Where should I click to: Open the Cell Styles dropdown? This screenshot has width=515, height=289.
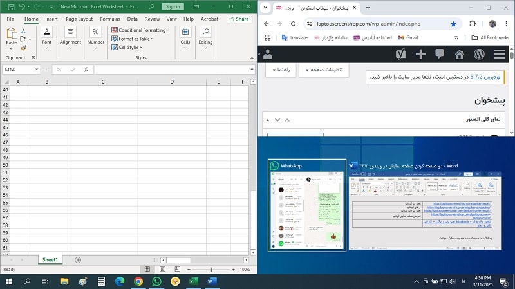tap(127, 47)
